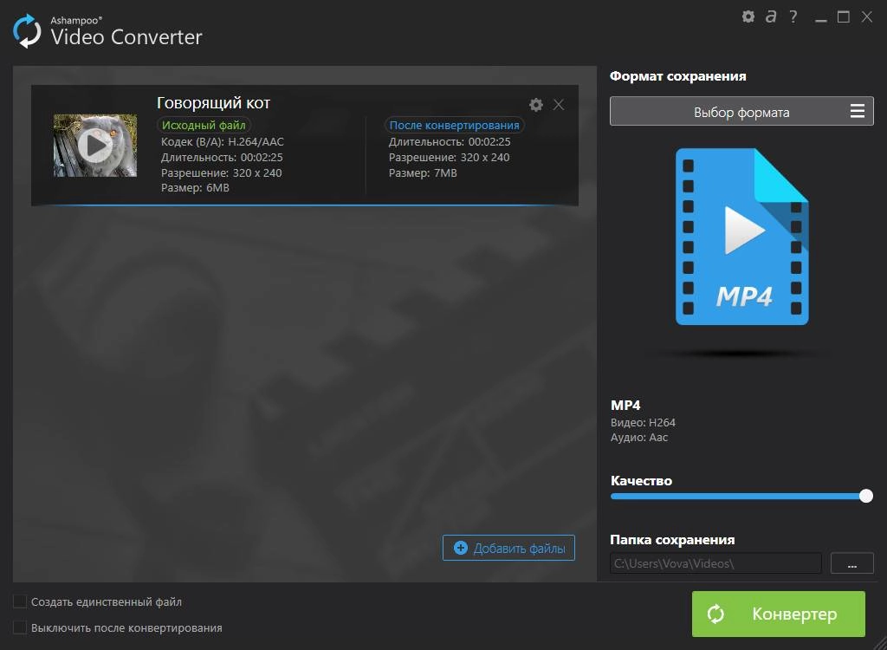887x650 pixels.
Task: Click the Говорящий кот title
Action: tap(213, 103)
